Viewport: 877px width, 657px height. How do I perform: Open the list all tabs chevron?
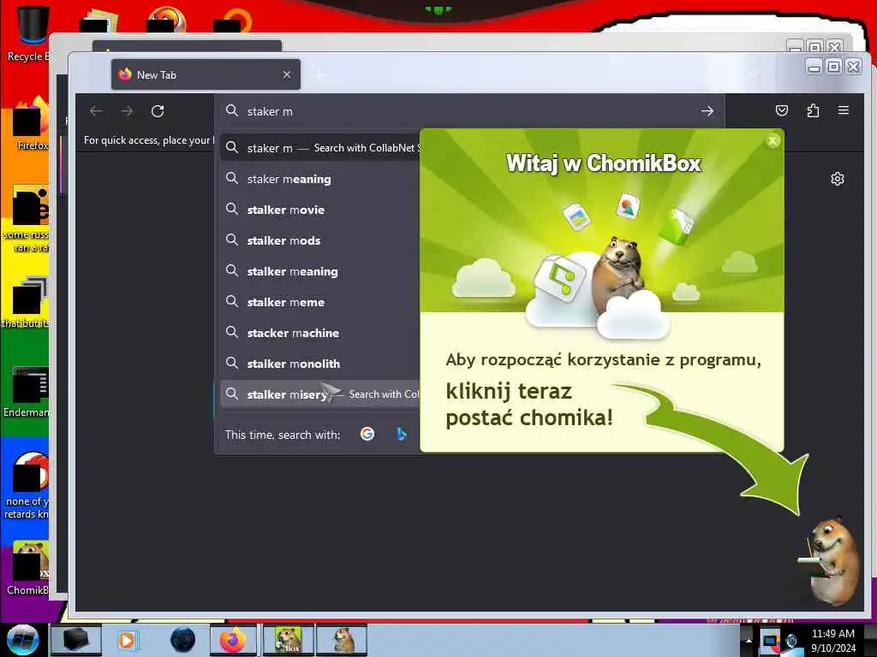pos(754,74)
